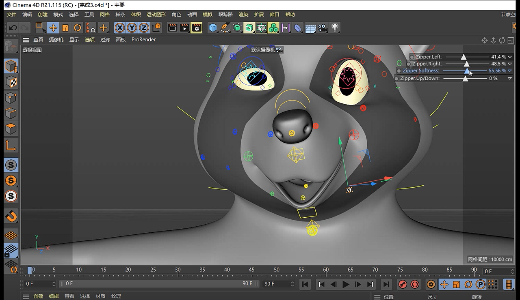Click the viewport orbit navigation icon

[x=502, y=40]
